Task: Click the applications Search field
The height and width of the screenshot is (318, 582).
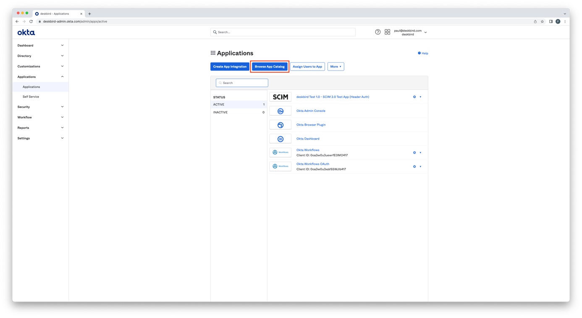Action: coord(242,83)
